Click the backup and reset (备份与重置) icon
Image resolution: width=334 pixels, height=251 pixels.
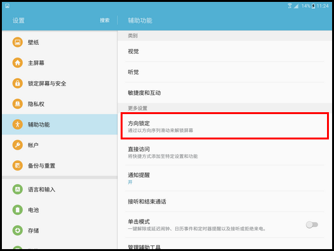[18, 165]
